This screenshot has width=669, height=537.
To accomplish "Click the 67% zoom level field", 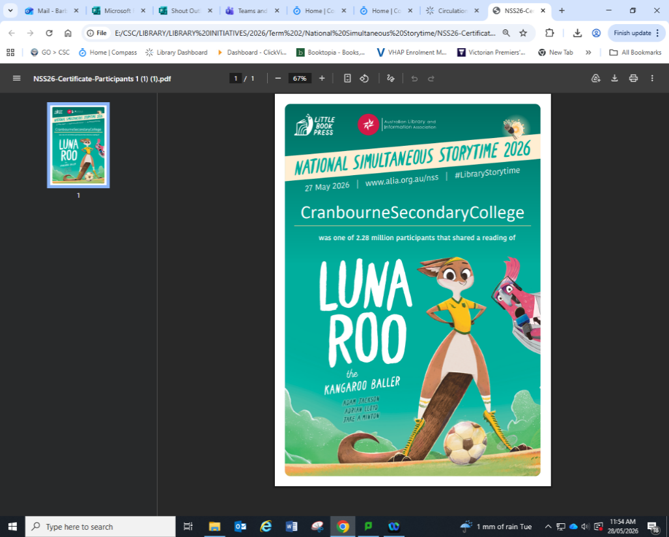I will (x=300, y=78).
